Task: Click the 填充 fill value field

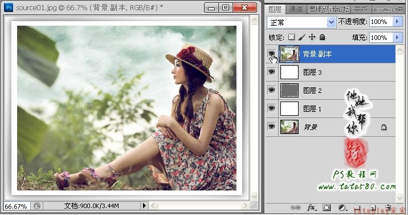Action: (381, 38)
